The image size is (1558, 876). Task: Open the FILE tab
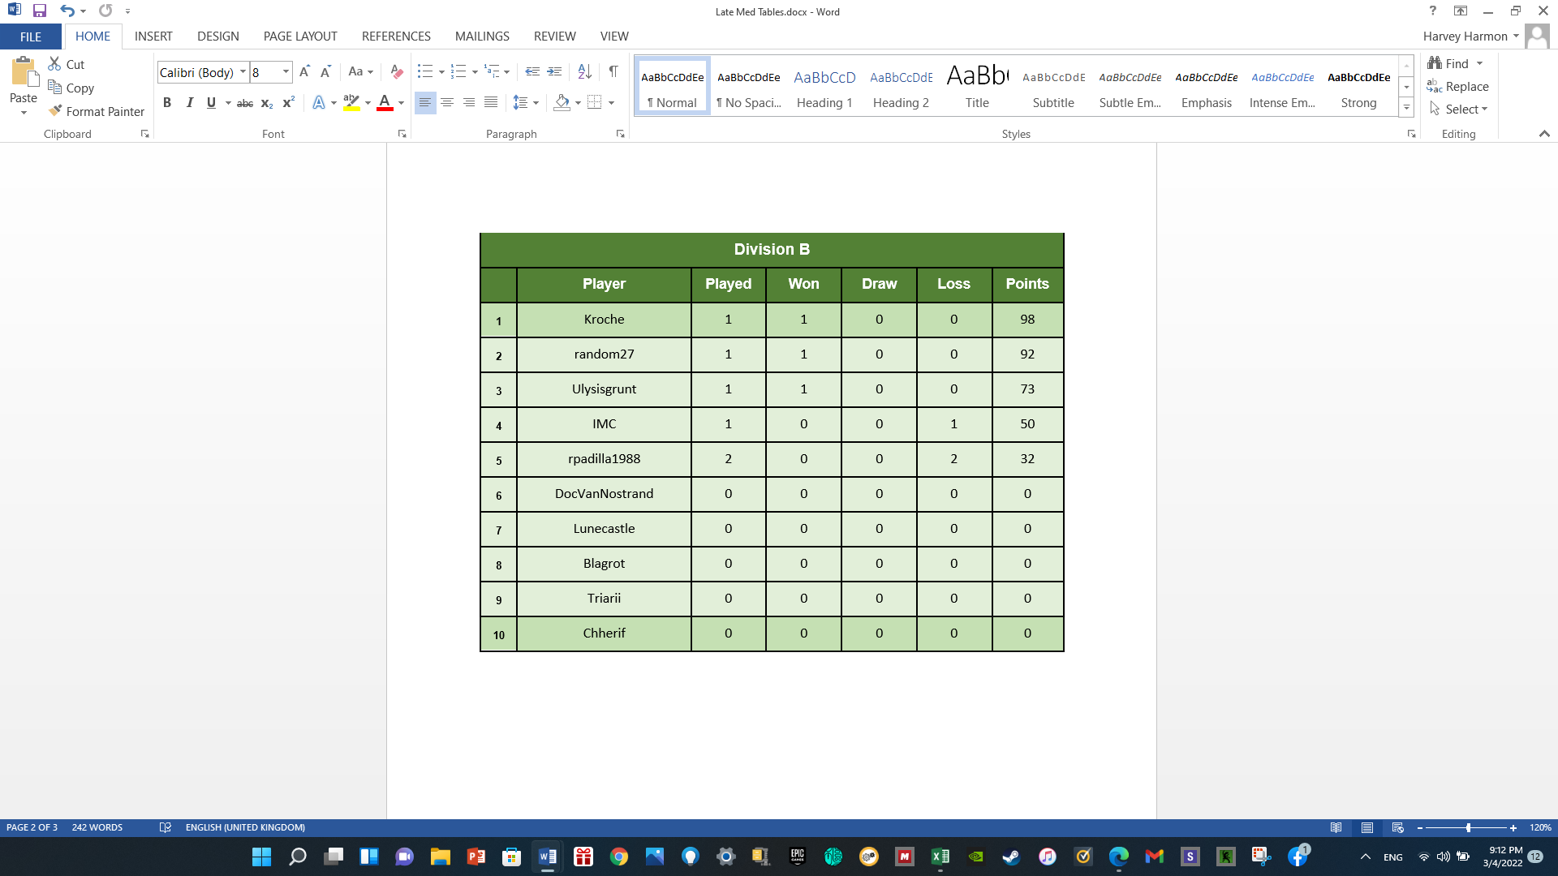31,36
